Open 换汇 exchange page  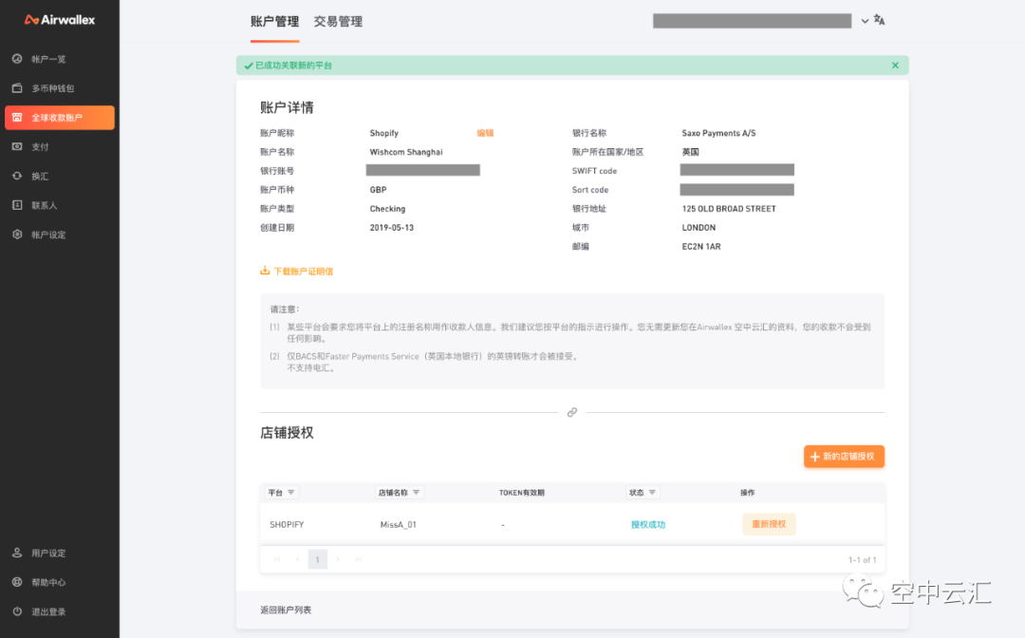(x=39, y=177)
